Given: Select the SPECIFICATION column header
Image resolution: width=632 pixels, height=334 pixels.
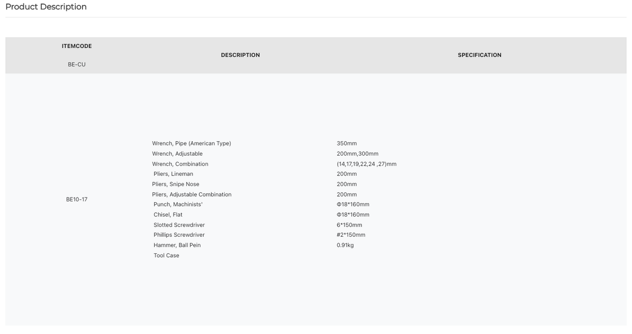Looking at the screenshot, I should 479,55.
